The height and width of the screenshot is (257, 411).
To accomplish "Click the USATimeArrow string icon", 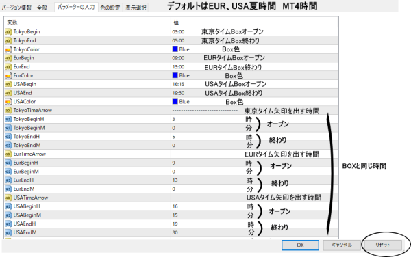I will coord(8,198).
